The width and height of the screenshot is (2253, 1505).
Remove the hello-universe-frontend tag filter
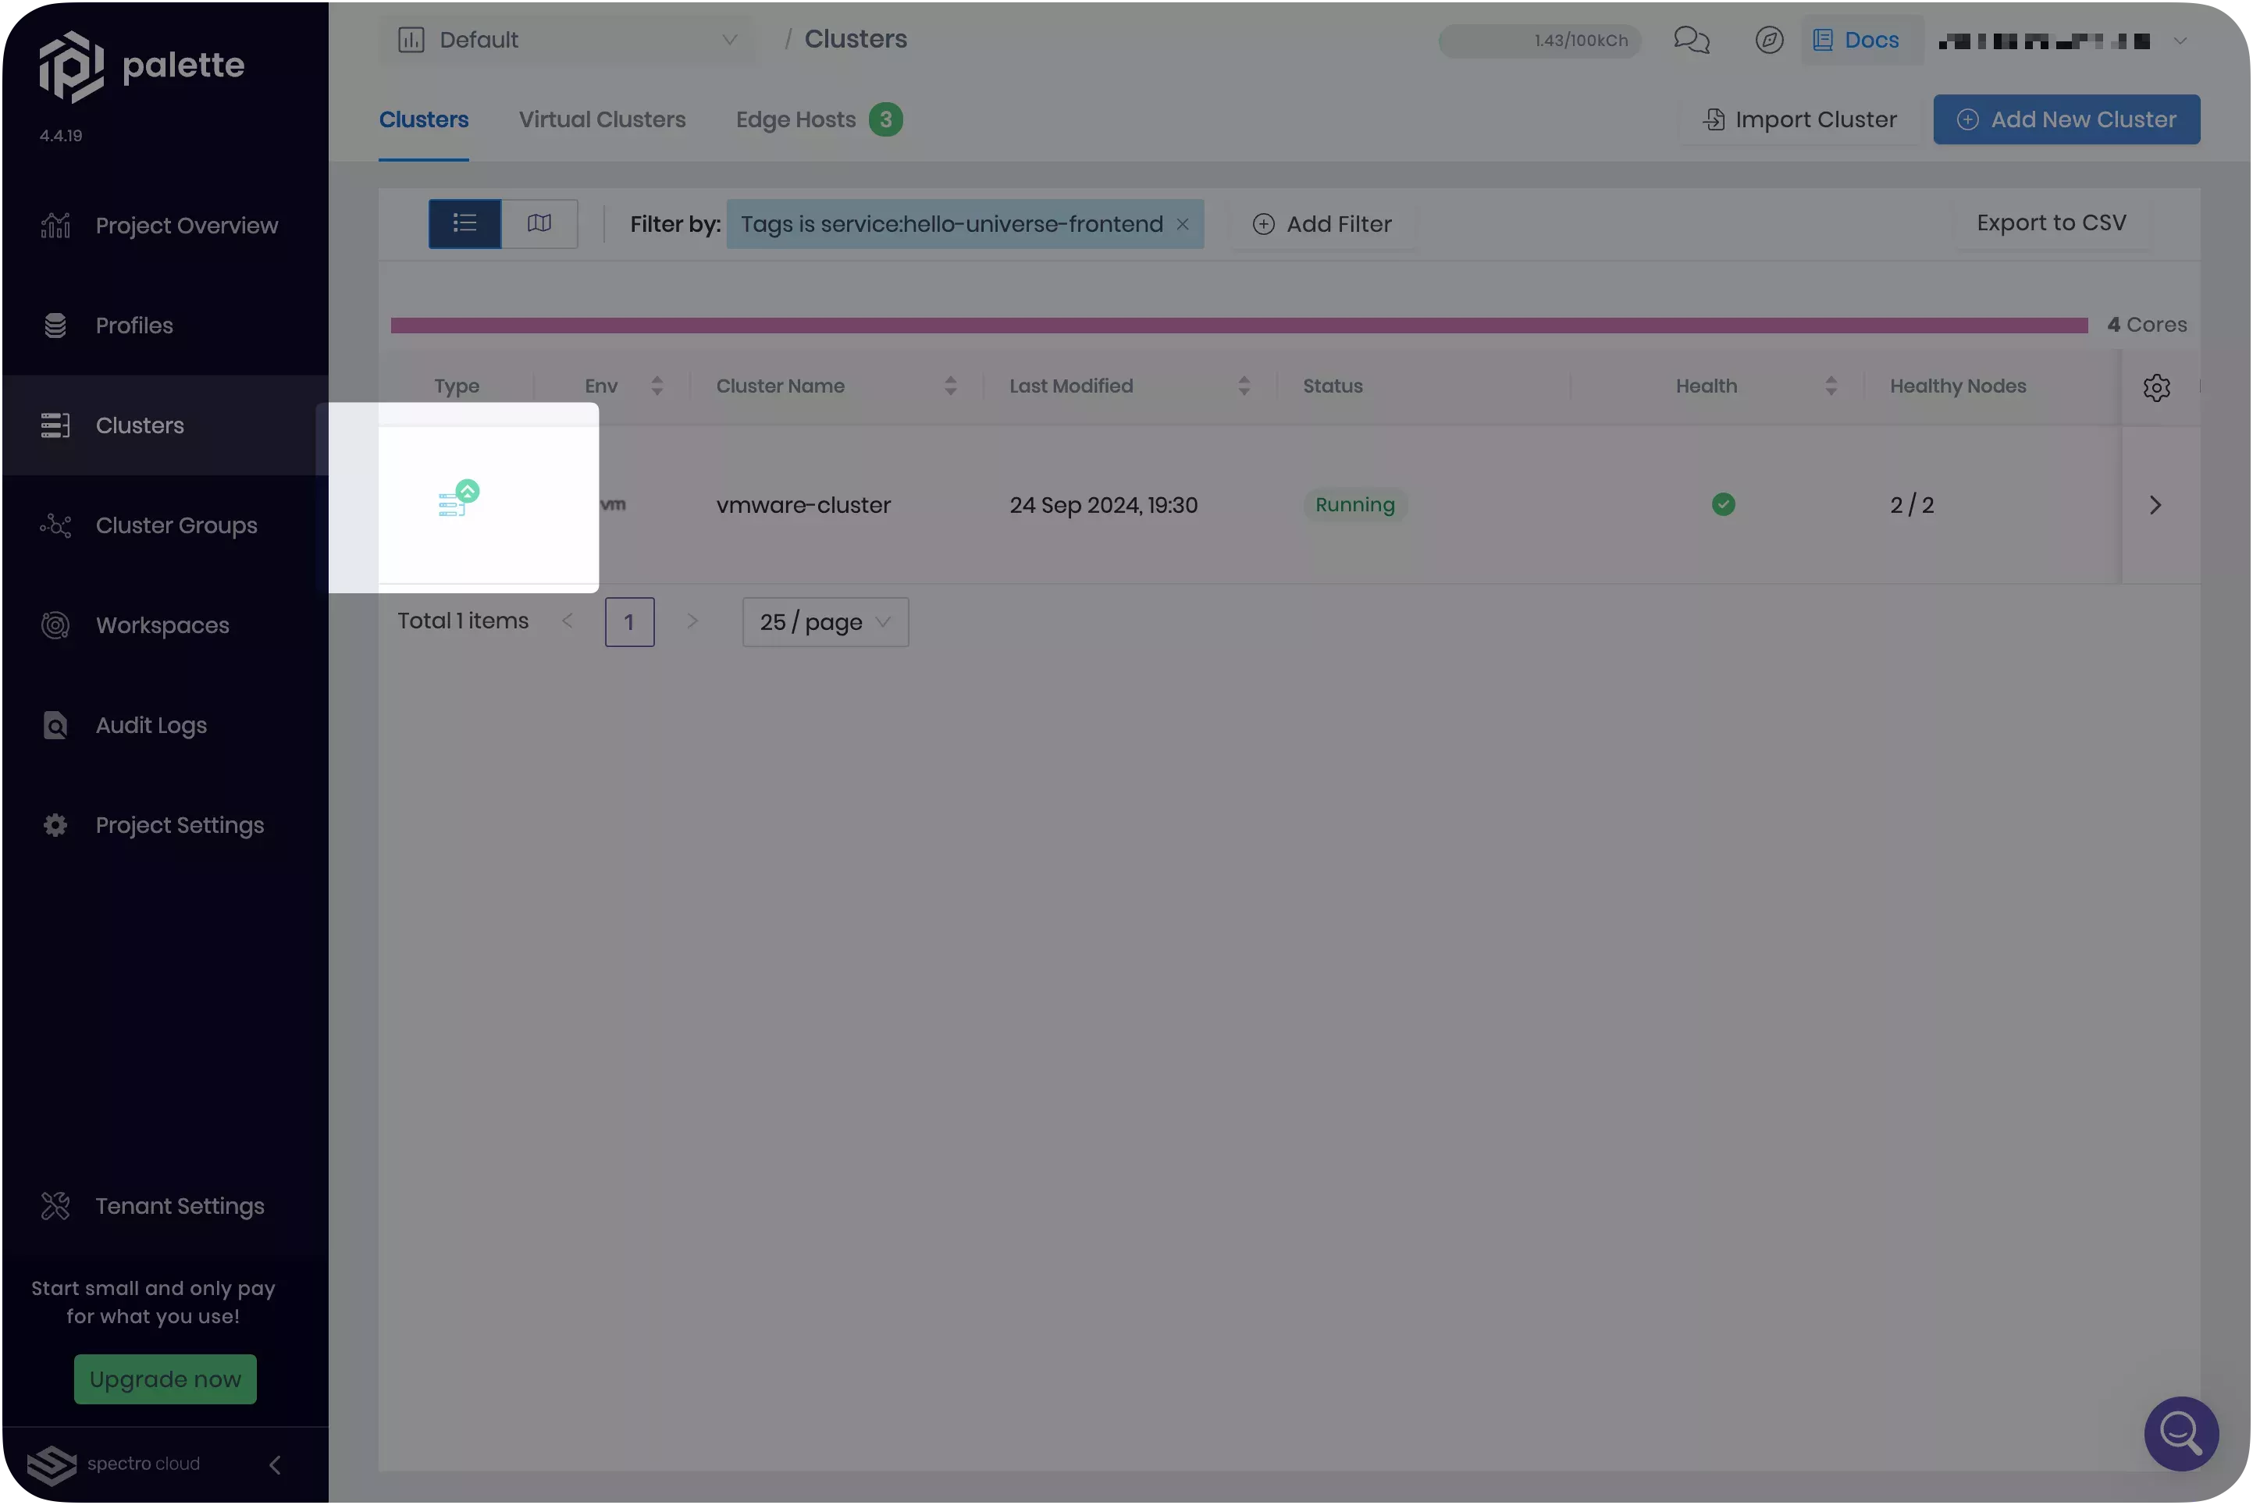(1183, 223)
